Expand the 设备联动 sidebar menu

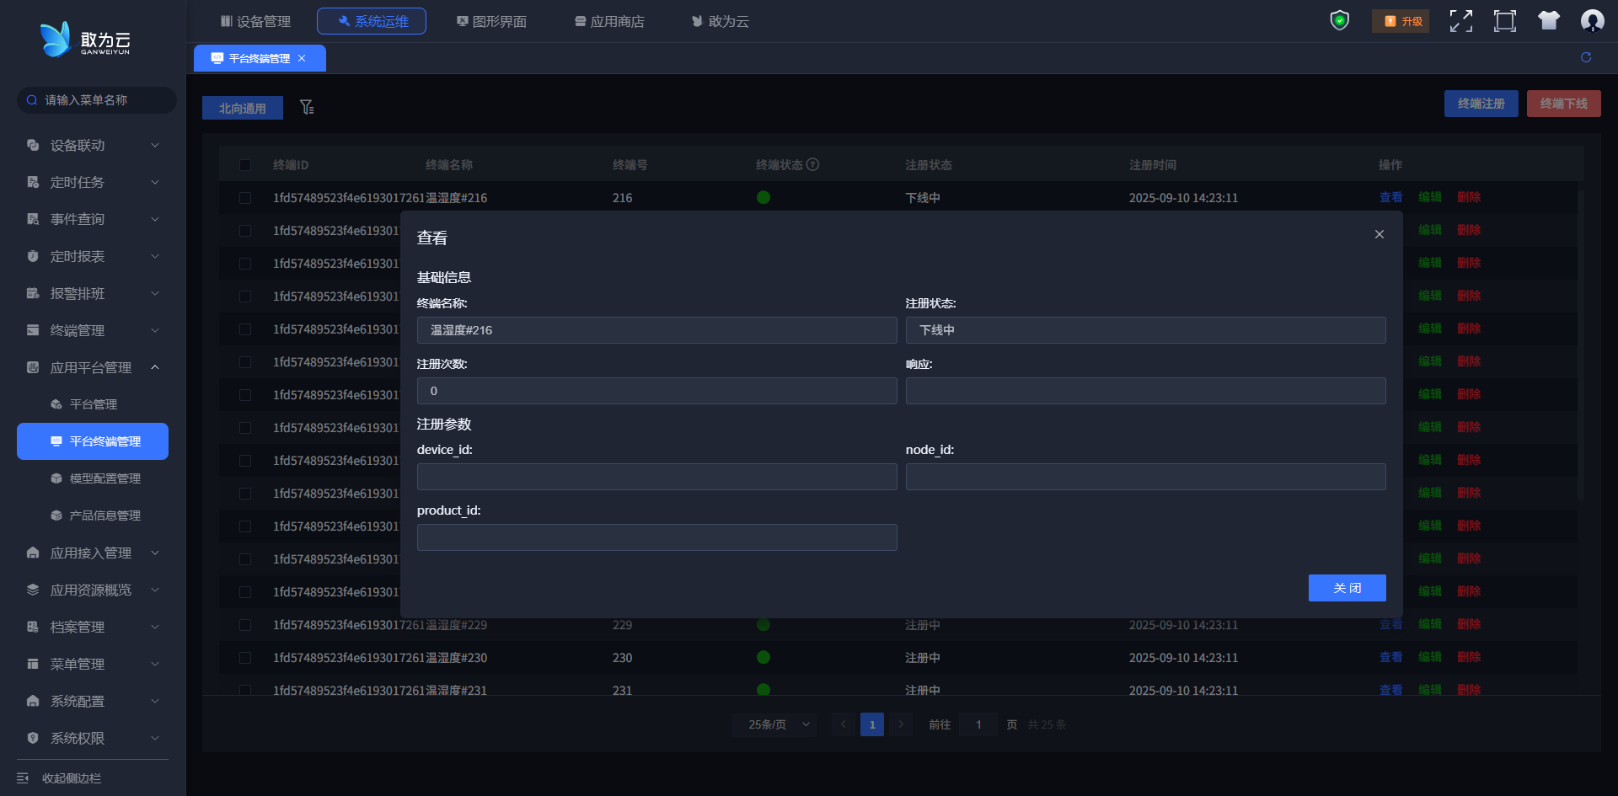[93, 146]
